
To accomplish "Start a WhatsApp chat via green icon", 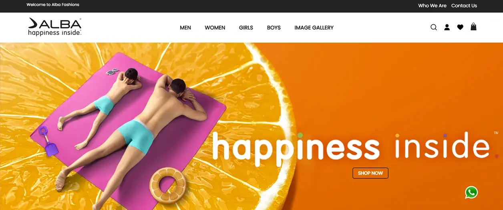I will (471, 192).
